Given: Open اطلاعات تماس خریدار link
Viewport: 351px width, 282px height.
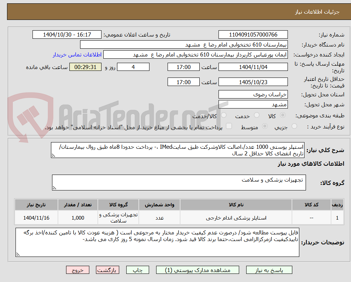Looking at the screenshot, I should point(77,55).
